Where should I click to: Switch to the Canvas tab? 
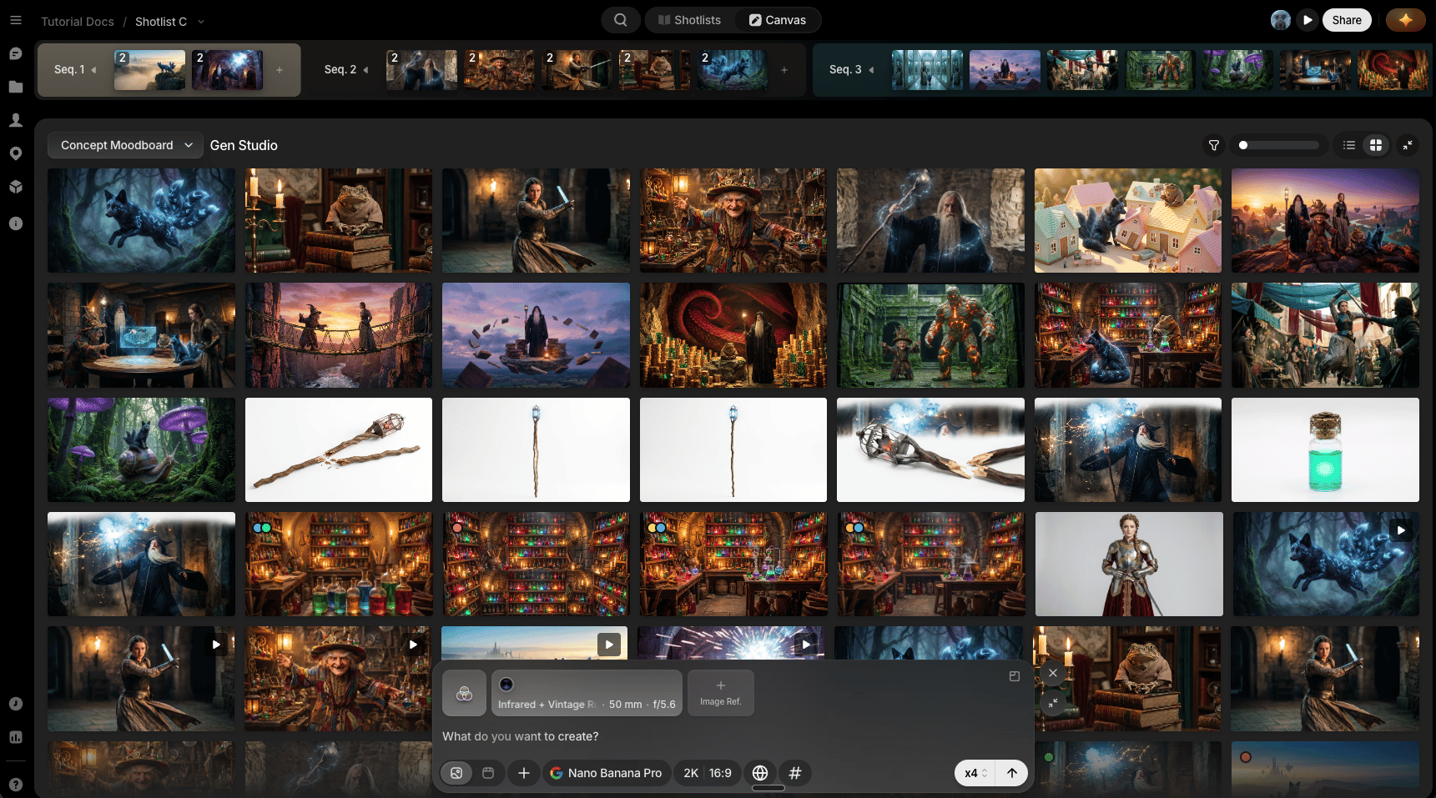click(x=778, y=20)
